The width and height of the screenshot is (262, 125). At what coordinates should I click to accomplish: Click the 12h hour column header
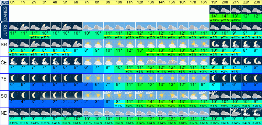point(140,2)
